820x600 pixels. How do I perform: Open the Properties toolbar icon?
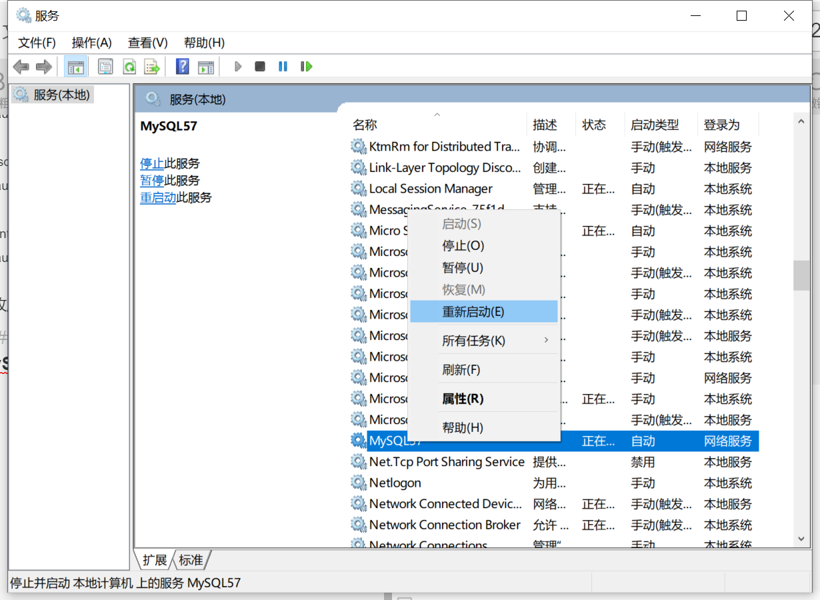105,66
